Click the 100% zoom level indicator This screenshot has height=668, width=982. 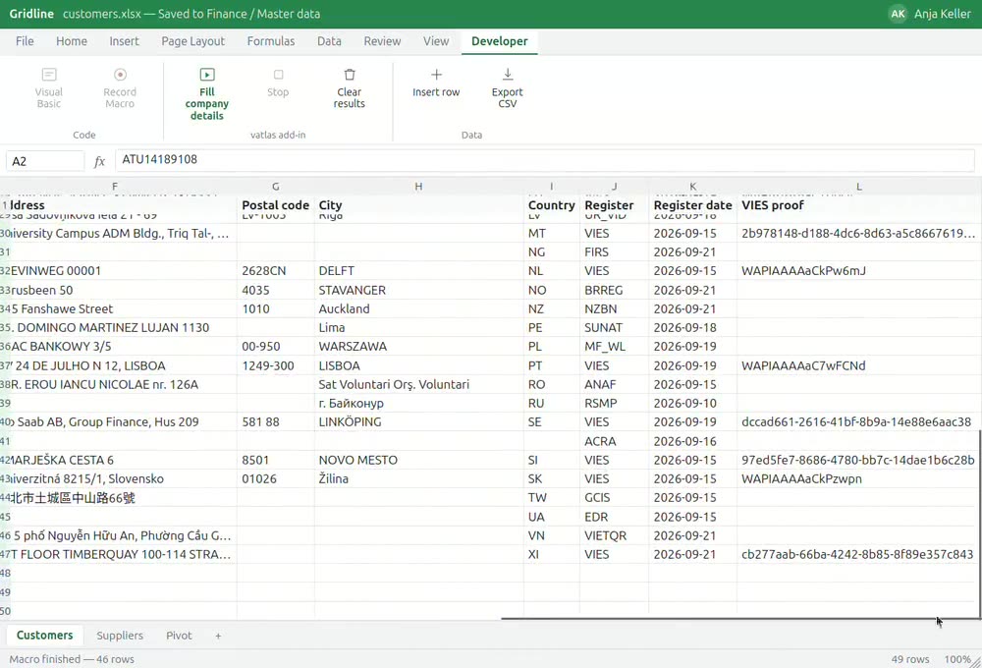[957, 659]
